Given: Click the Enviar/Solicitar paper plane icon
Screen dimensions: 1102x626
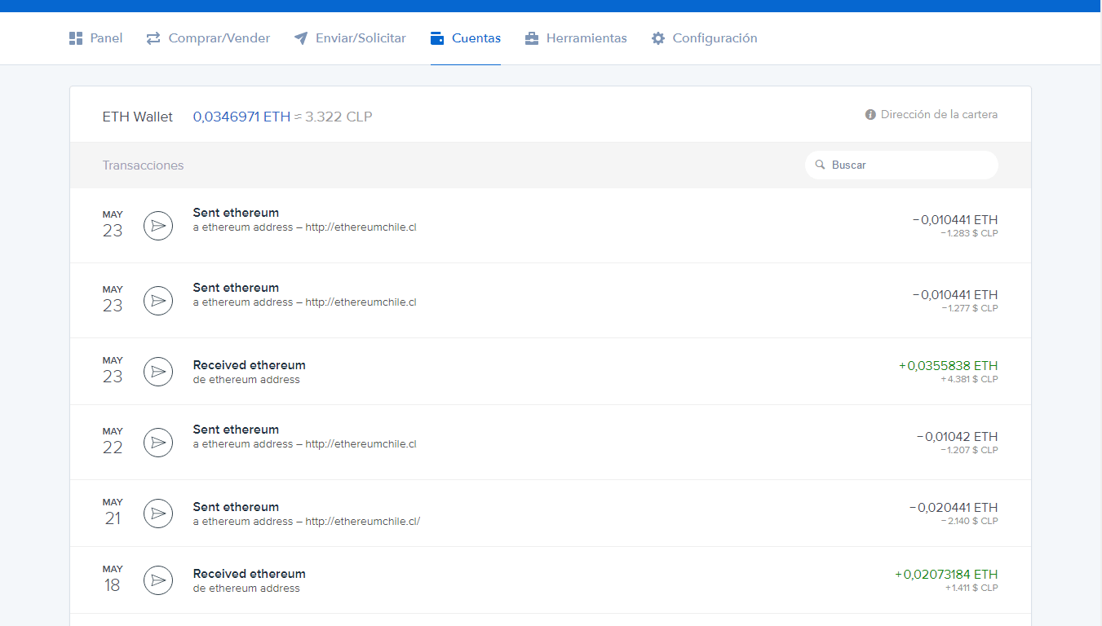Looking at the screenshot, I should [x=301, y=38].
